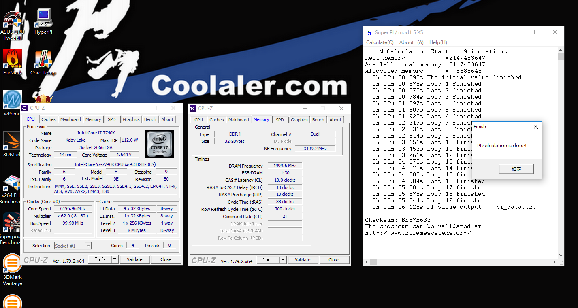Click the Bus Speed value 99.98 MHz
578x308 pixels.
point(73,223)
